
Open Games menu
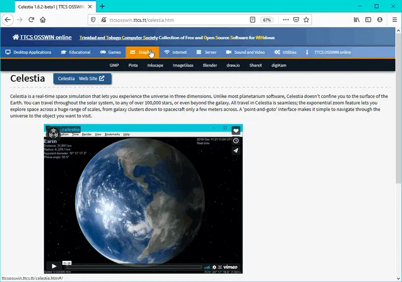[x=110, y=52]
